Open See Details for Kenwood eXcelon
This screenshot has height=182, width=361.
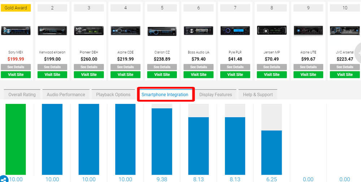point(52,67)
